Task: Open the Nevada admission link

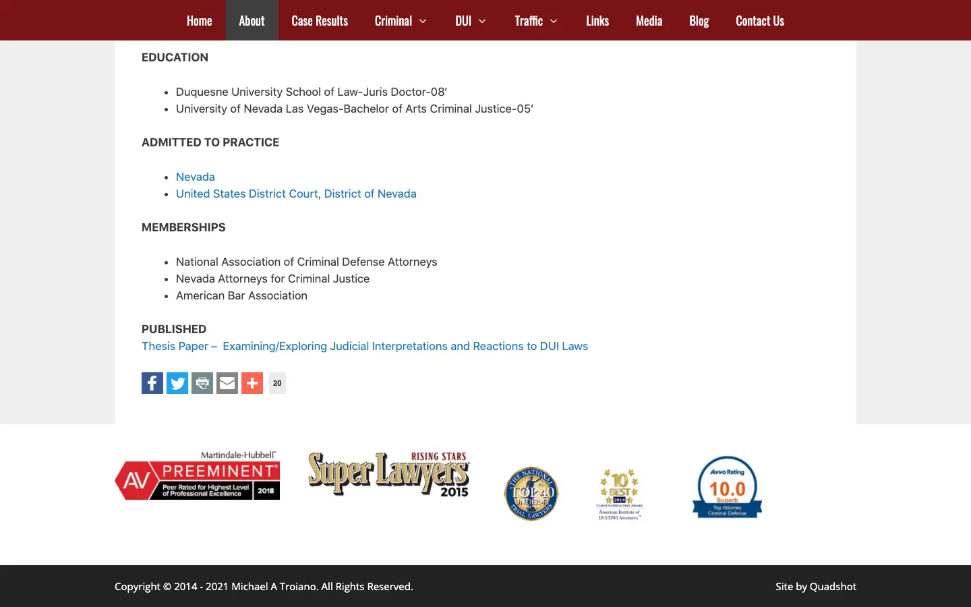Action: pyautogui.click(x=196, y=177)
